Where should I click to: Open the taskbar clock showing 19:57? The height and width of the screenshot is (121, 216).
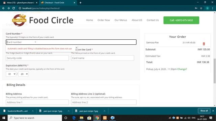coord(202,118)
